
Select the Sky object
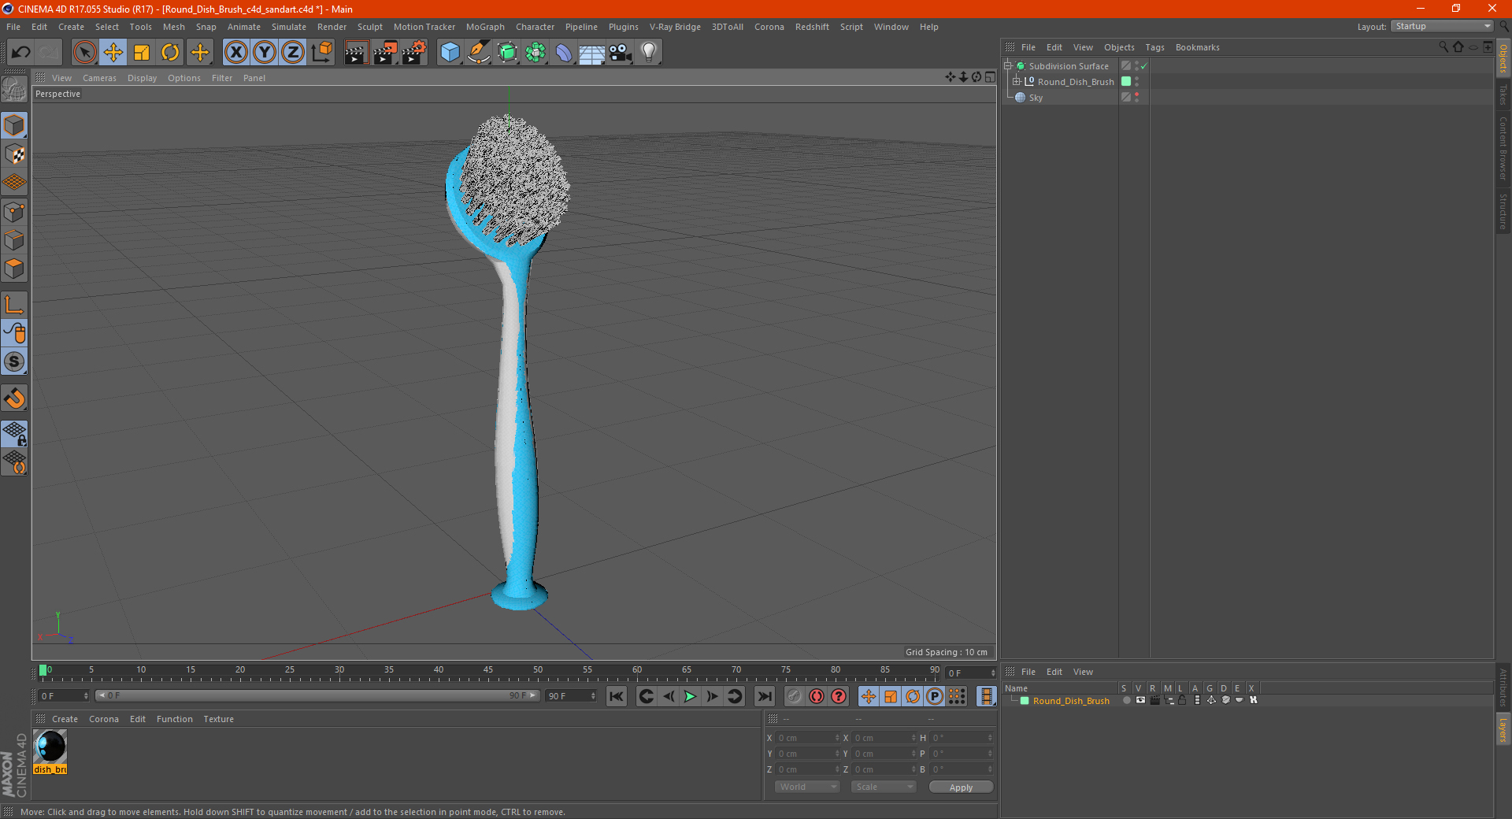tap(1036, 98)
